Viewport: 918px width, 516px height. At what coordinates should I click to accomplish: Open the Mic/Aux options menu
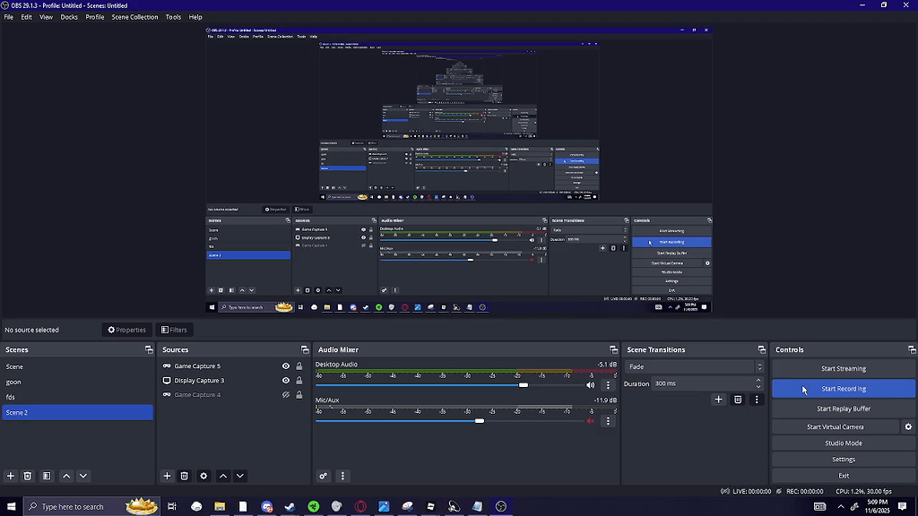tap(609, 420)
